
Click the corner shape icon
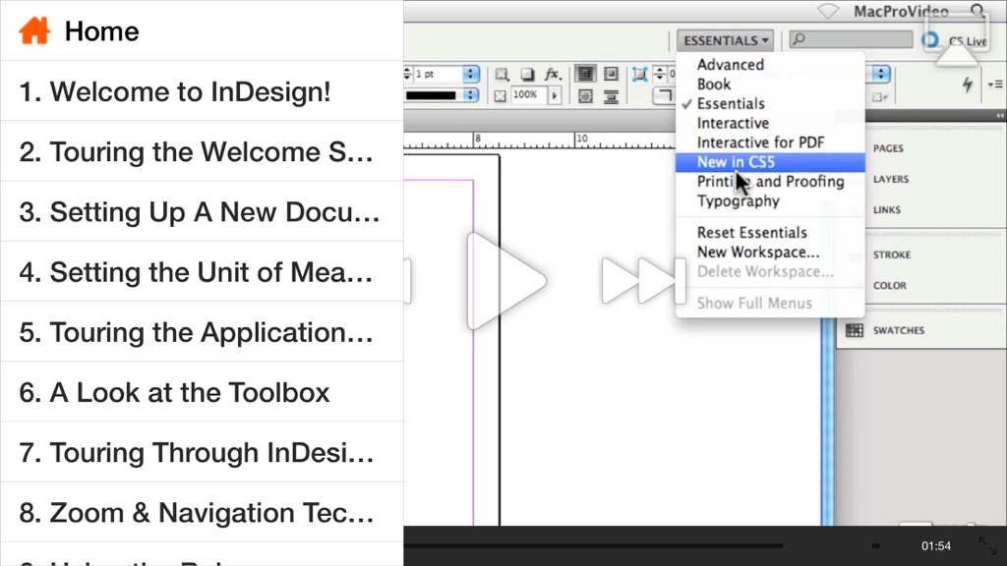tap(663, 96)
